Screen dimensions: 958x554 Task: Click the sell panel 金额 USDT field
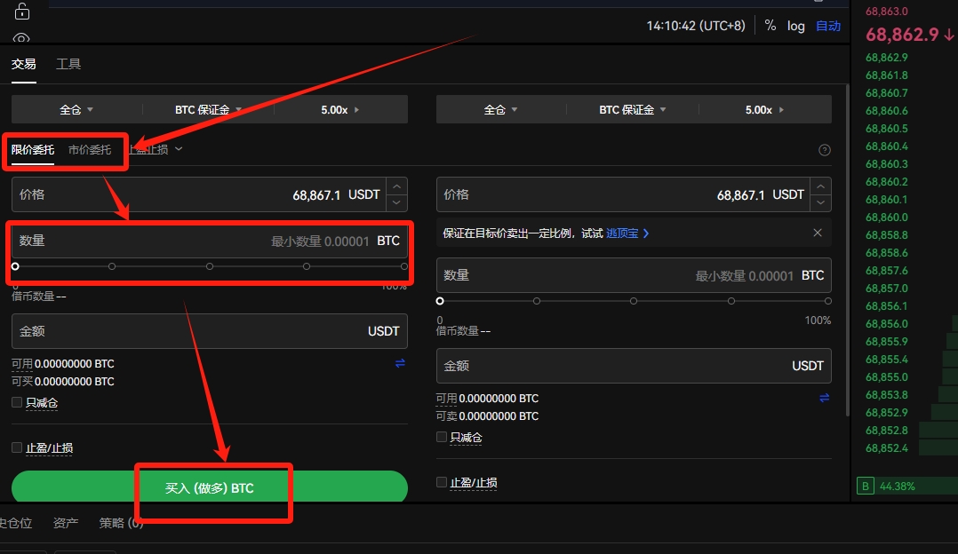pos(634,366)
